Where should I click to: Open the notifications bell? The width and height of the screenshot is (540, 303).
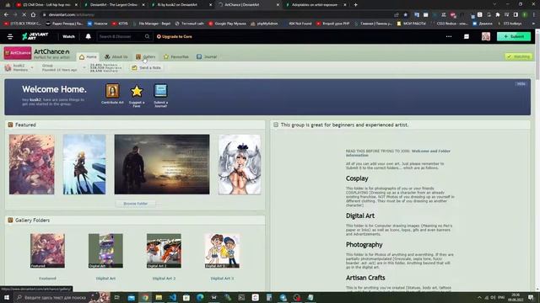pyautogui.click(x=88, y=36)
